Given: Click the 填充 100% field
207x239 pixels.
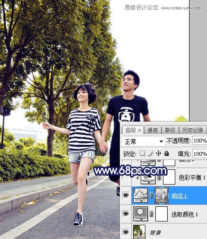Looking at the screenshot, I should [x=200, y=154].
